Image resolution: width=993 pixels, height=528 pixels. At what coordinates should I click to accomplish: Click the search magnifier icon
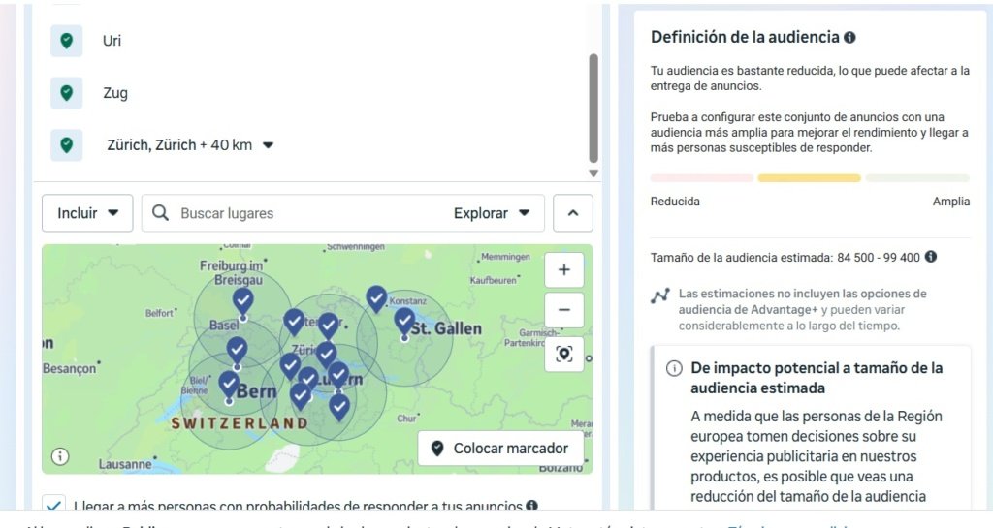coord(160,213)
